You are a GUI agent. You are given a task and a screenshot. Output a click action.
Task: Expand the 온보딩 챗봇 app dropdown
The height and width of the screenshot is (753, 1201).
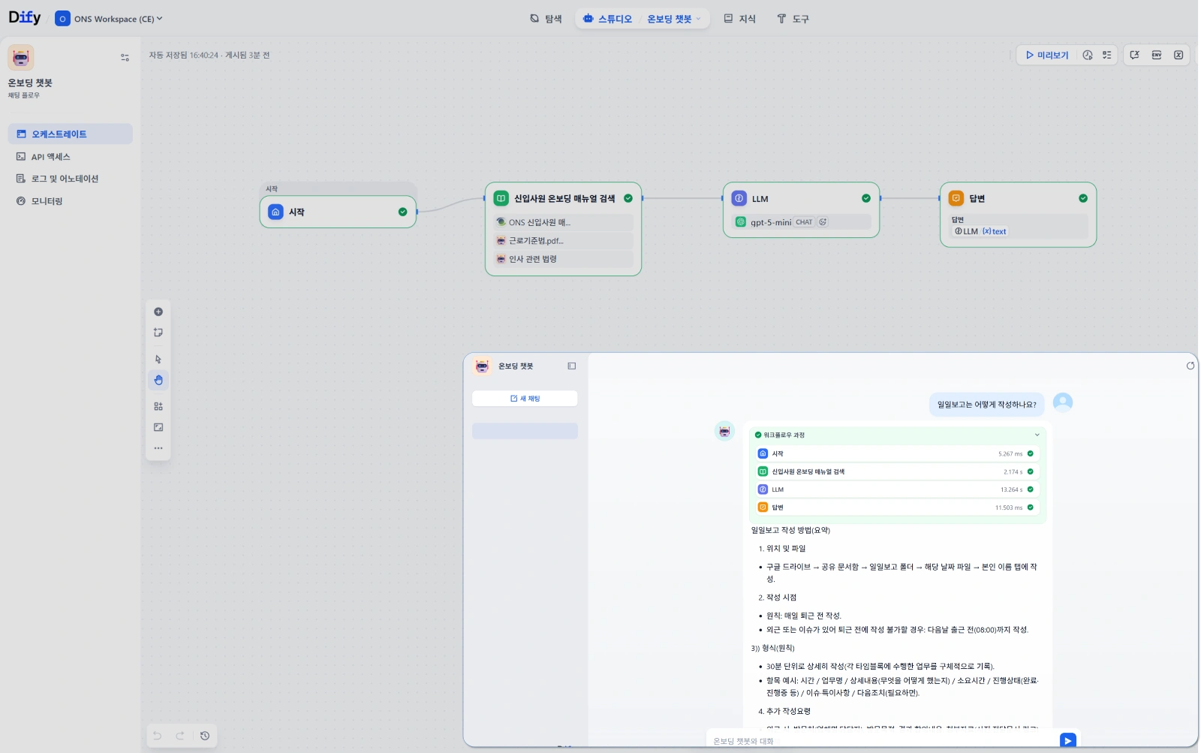tap(674, 19)
